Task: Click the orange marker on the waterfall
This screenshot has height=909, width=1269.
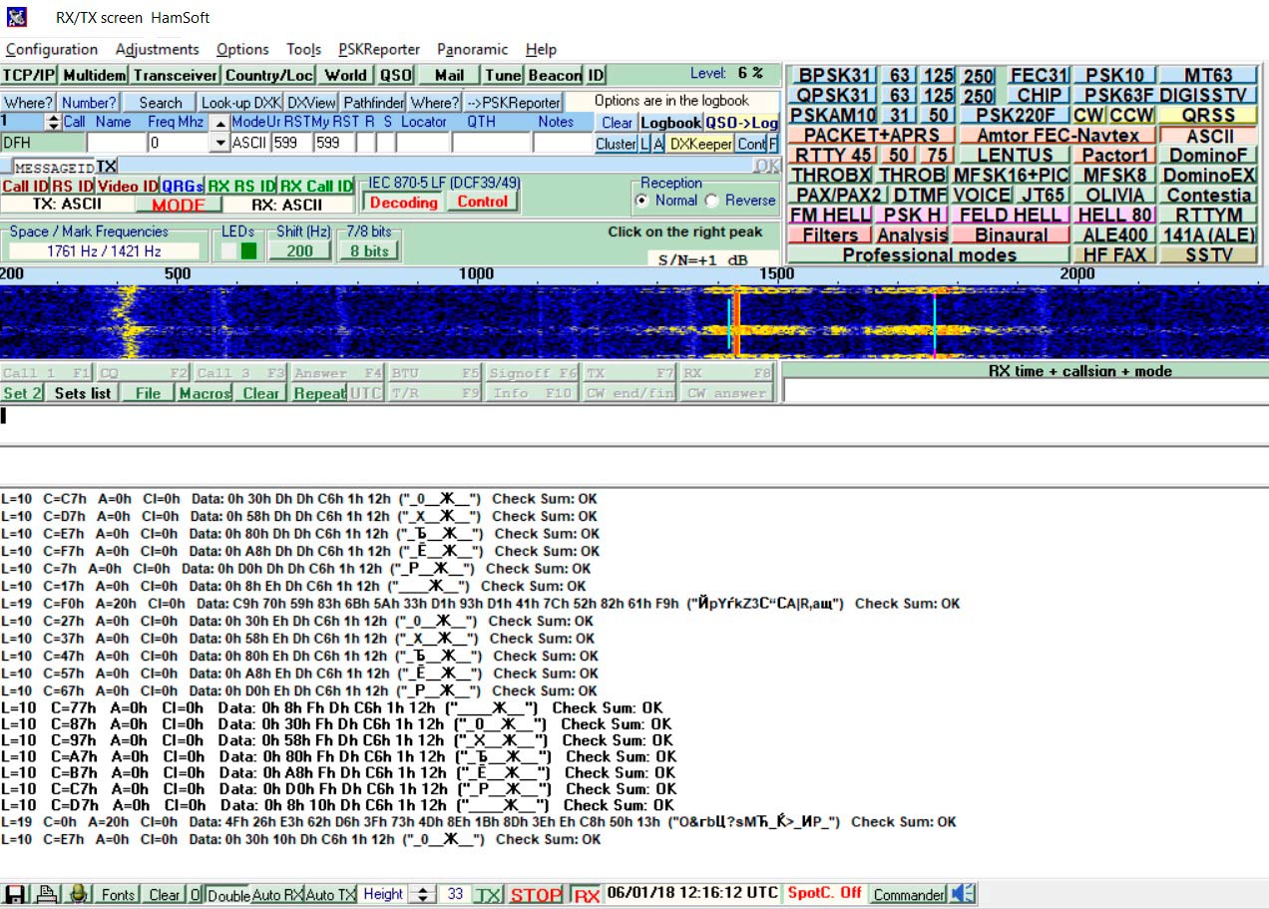Action: (x=736, y=321)
